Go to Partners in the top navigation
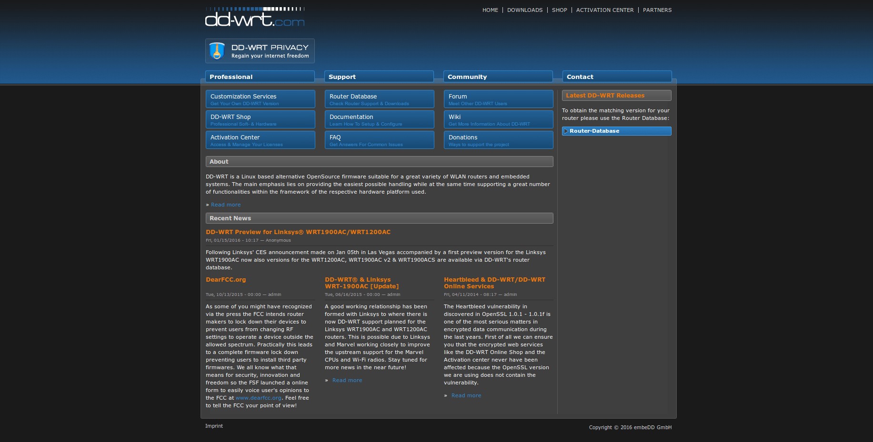The height and width of the screenshot is (442, 873). click(657, 10)
